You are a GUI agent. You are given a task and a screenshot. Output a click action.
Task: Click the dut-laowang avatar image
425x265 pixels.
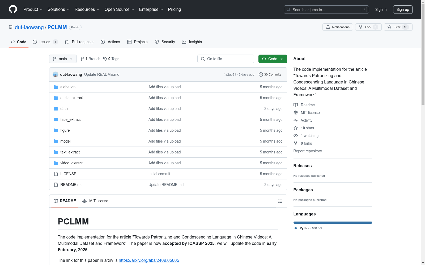tap(56, 74)
